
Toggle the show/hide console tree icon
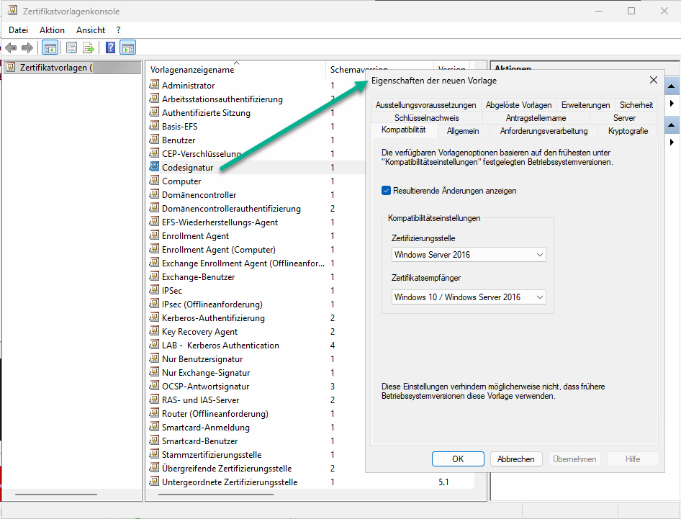point(50,48)
